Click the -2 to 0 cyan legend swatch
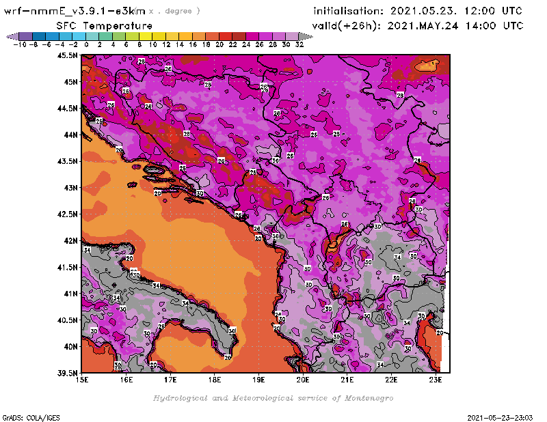This screenshot has width=547, height=422. point(79,36)
